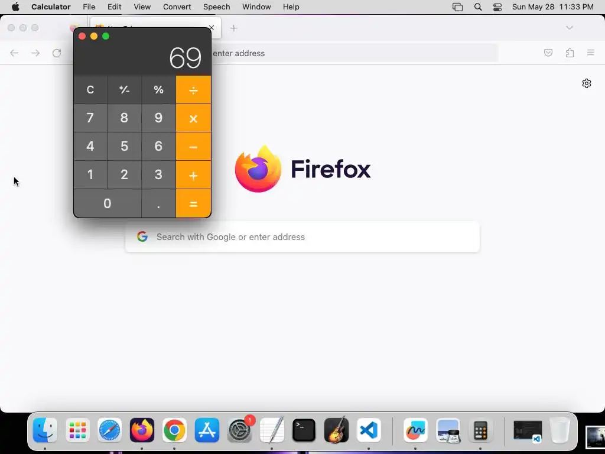The height and width of the screenshot is (454, 605).
Task: Reload the page in Firefox
Action: (57, 53)
